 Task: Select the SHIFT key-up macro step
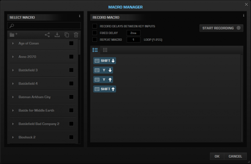(104, 89)
